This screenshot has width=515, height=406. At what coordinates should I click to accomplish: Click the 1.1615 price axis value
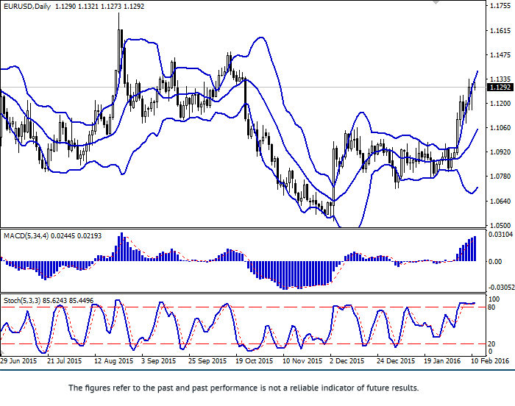pos(500,31)
